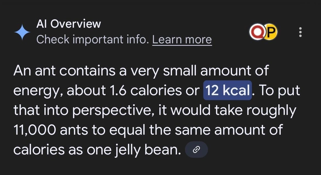321x175 pixels.
Task: Select the AI Overview heading
Action: coord(69,24)
